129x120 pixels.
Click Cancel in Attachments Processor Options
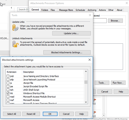pyautogui.click(x=105, y=92)
